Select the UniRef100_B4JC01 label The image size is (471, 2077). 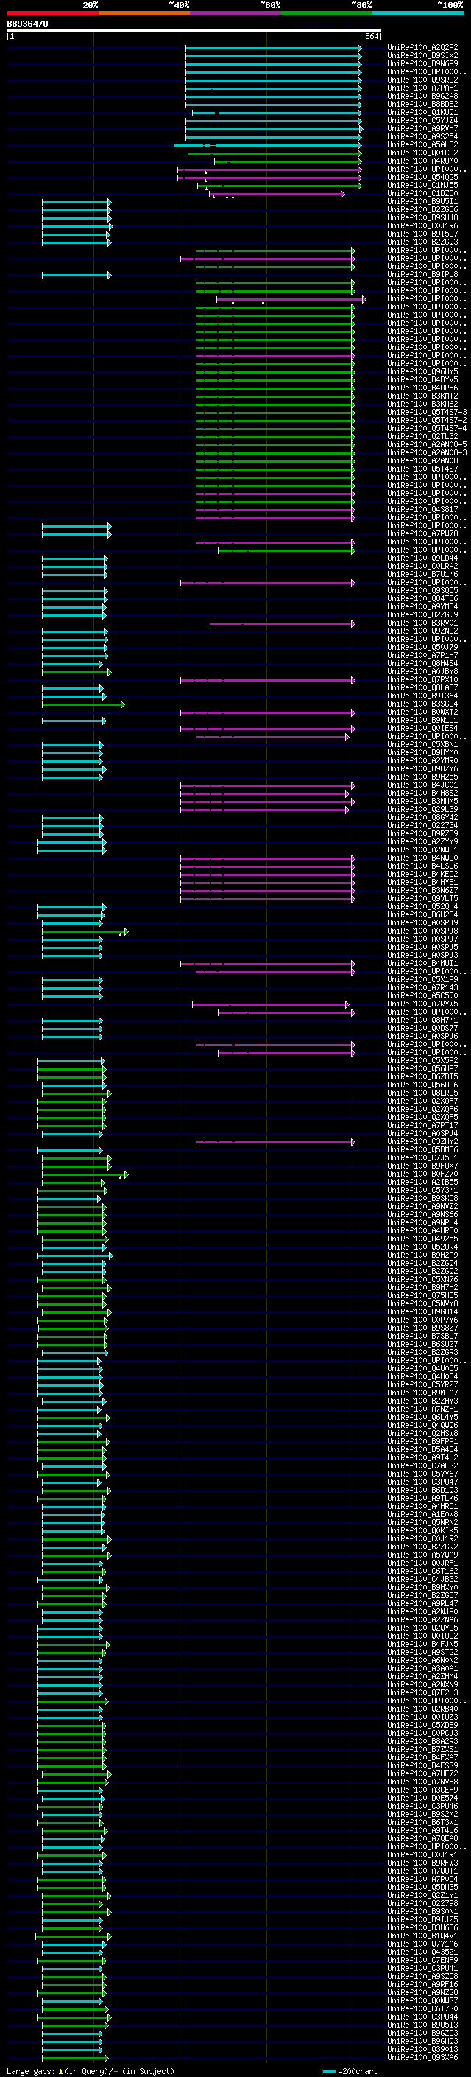422,785
